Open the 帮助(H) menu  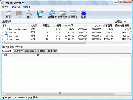coord(26,7)
